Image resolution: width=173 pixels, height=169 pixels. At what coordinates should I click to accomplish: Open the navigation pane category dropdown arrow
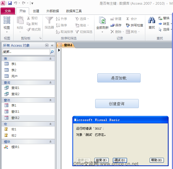(x=47, y=45)
